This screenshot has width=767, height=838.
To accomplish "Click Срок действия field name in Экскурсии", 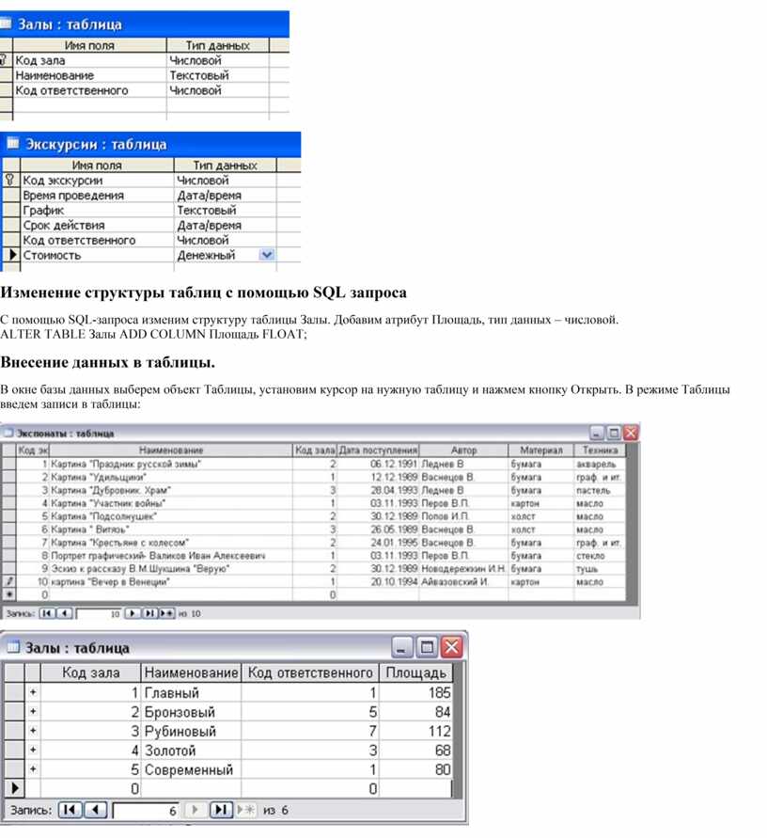I will point(97,225).
